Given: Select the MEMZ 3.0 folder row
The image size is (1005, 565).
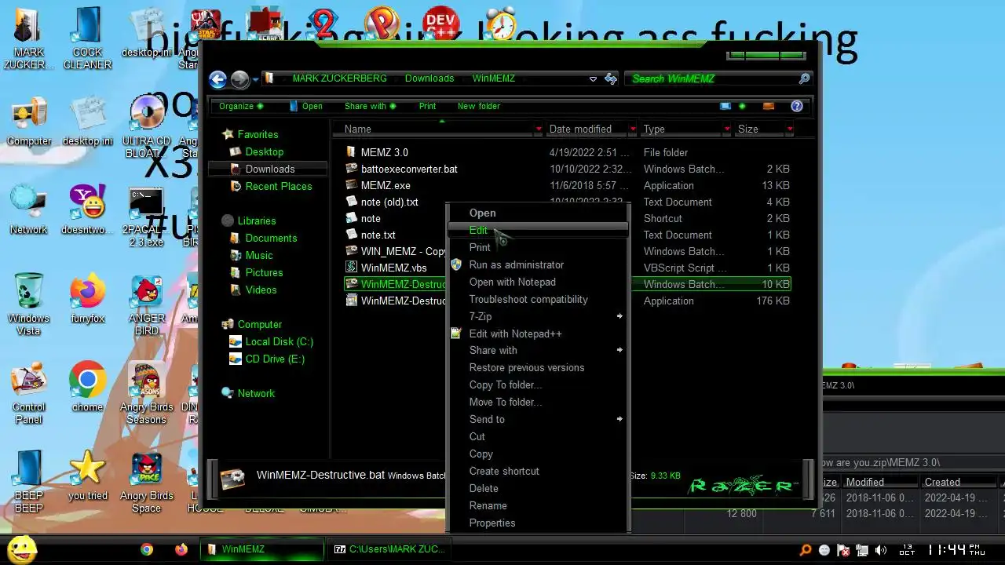Looking at the screenshot, I should click(x=568, y=152).
